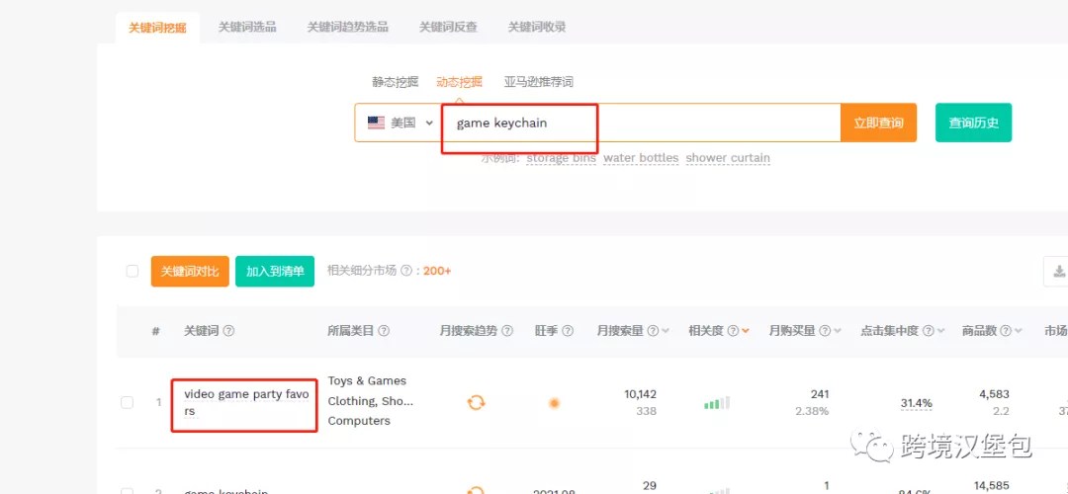Switch to the 关键词选品 tab
The width and height of the screenshot is (1068, 494).
pyautogui.click(x=247, y=28)
